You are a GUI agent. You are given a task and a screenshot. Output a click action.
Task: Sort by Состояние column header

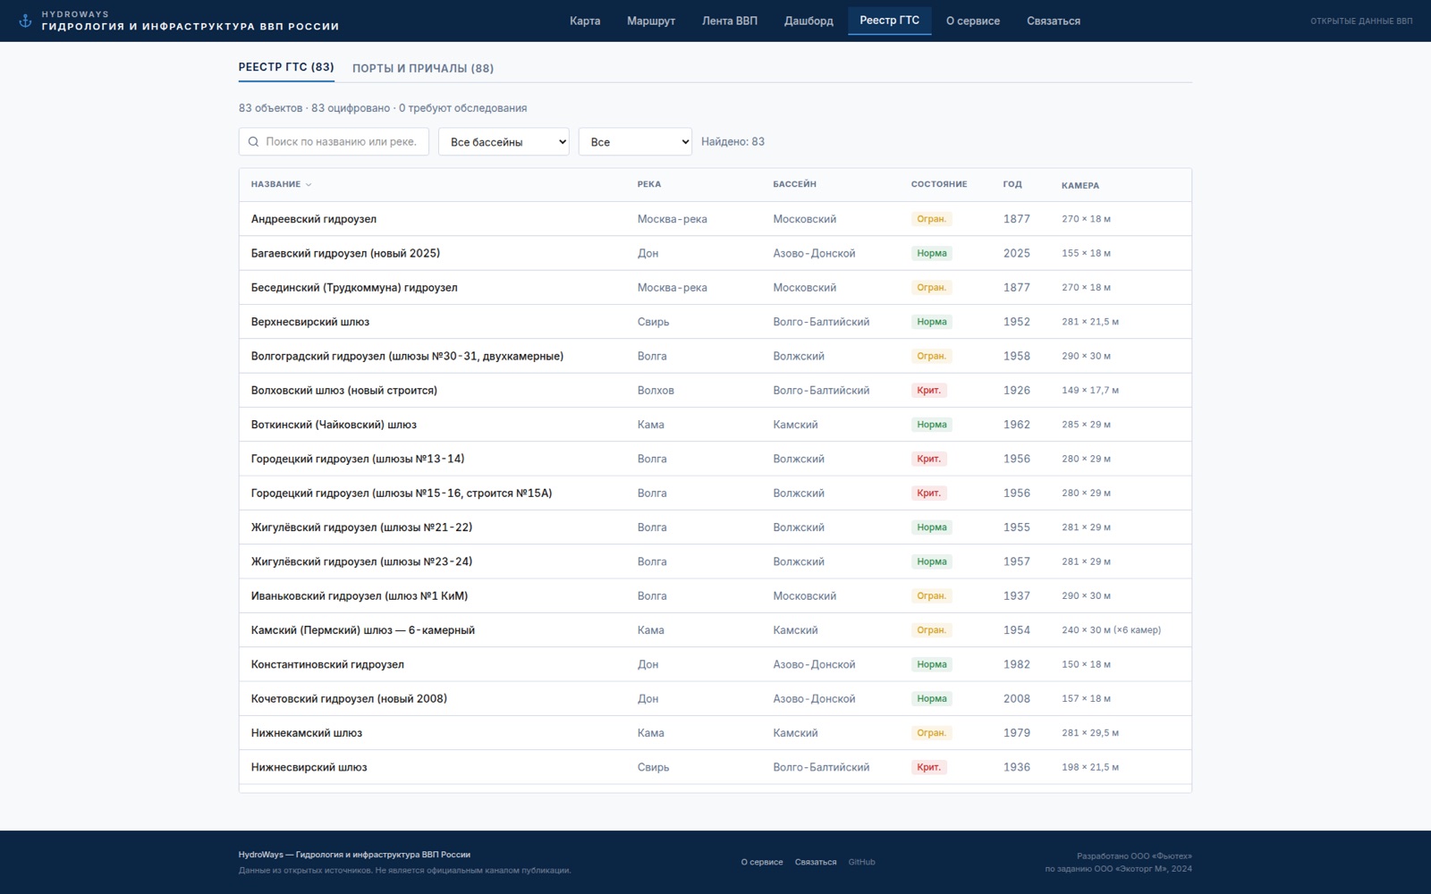939,184
